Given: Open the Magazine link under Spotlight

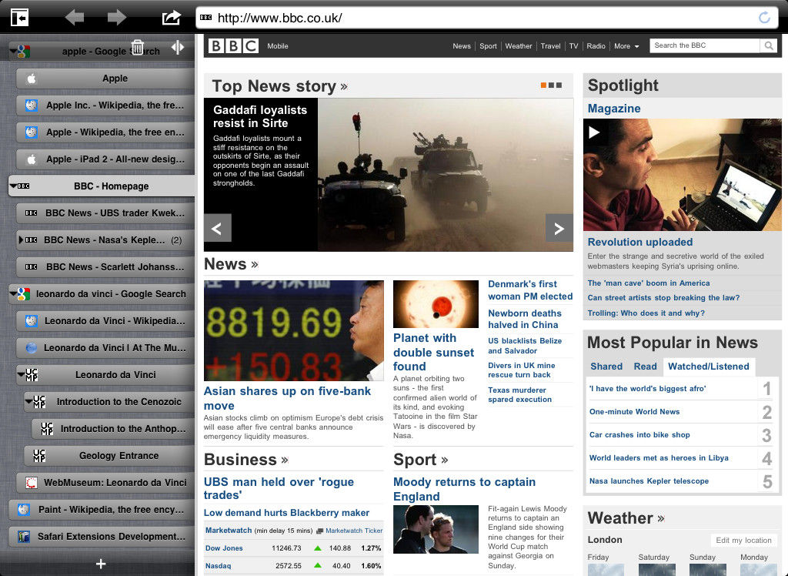Looking at the screenshot, I should click(614, 109).
